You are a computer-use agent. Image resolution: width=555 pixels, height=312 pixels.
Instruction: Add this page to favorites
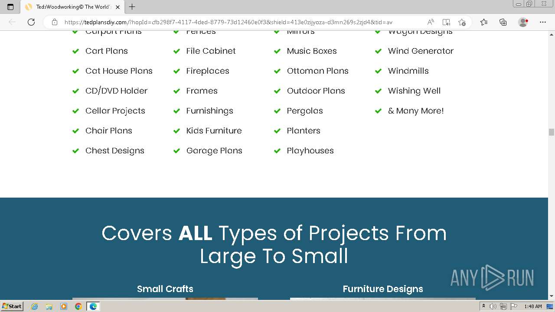pyautogui.click(x=462, y=22)
